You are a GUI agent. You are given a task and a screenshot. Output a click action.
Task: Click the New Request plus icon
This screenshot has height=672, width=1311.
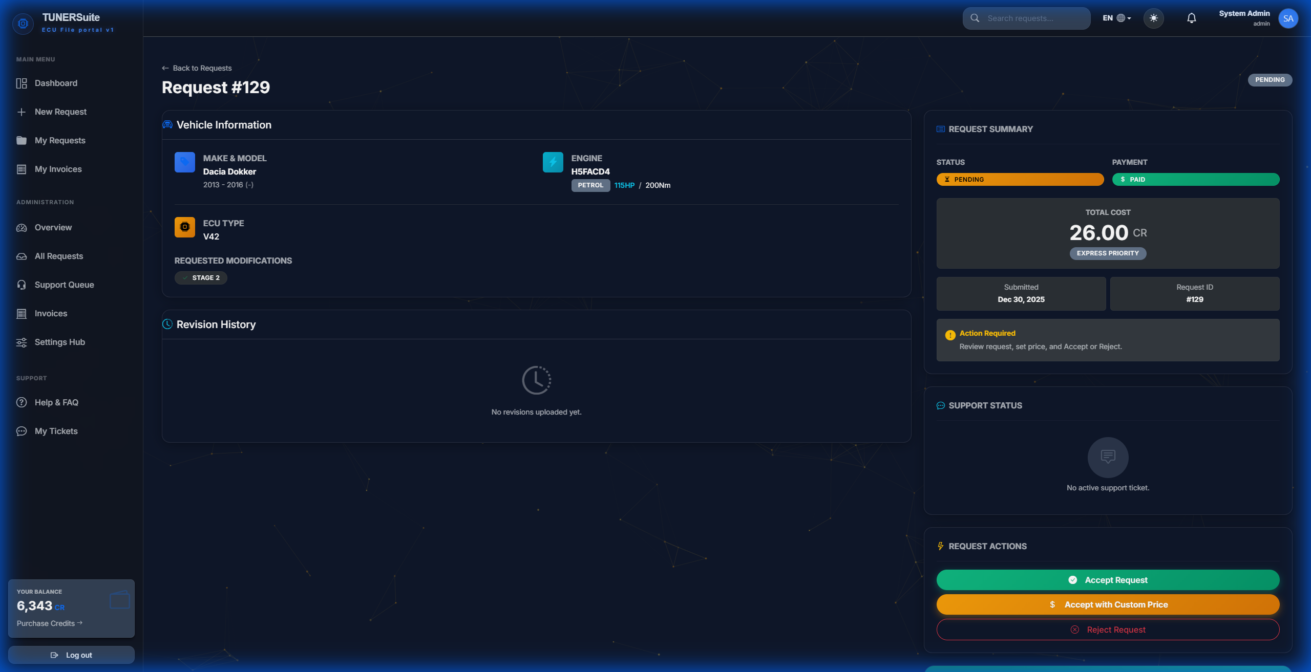(x=22, y=112)
